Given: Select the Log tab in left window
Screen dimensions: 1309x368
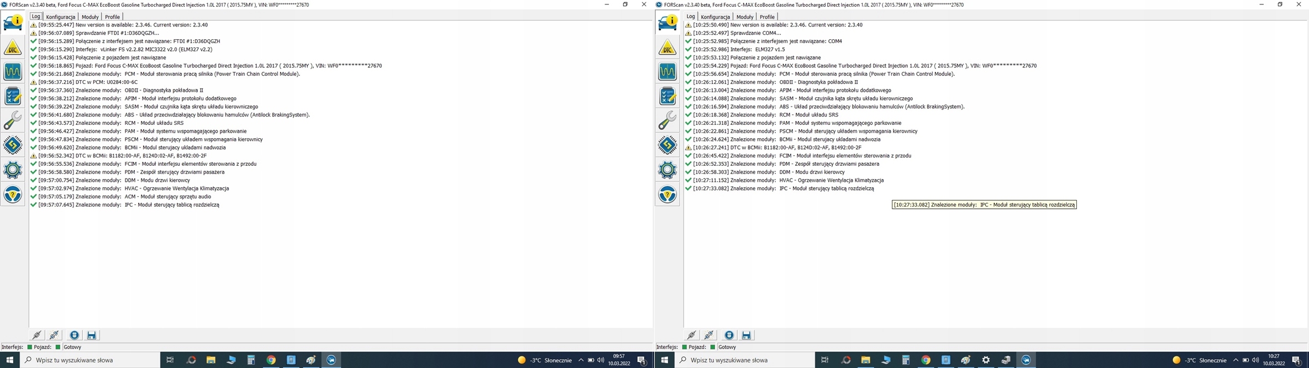Looking at the screenshot, I should (x=36, y=17).
